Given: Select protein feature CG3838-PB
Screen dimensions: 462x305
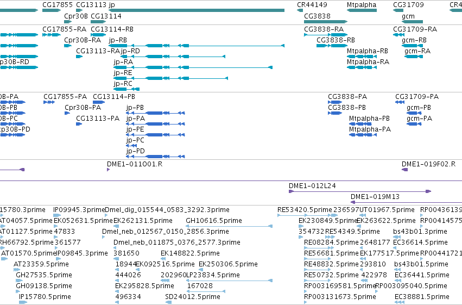Looking at the screenshot, I should (335, 113).
